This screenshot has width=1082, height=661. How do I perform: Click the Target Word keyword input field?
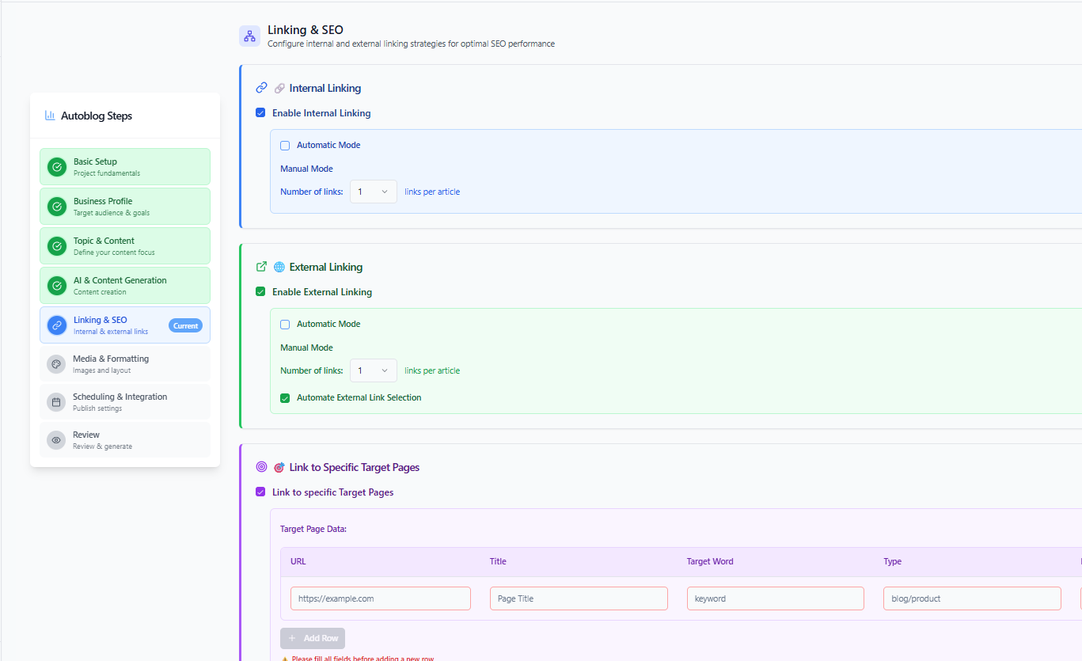(776, 598)
